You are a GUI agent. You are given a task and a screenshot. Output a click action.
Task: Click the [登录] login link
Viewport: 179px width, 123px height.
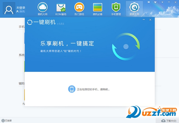tap(22, 12)
